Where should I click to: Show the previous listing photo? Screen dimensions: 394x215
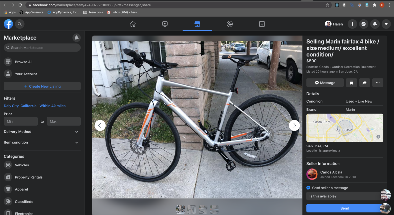pyautogui.click(x=100, y=125)
